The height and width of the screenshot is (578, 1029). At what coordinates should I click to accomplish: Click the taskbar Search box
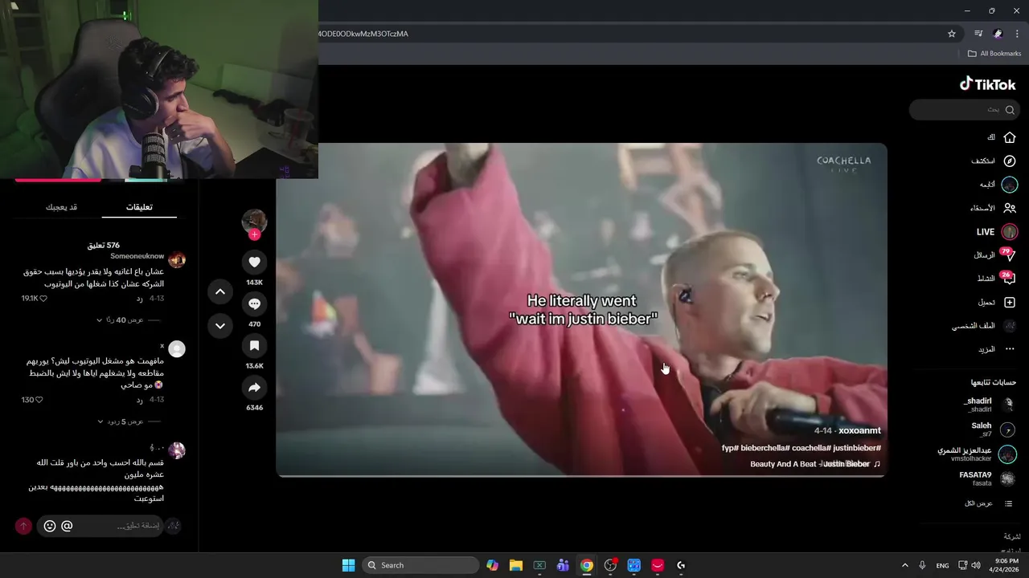coord(421,565)
